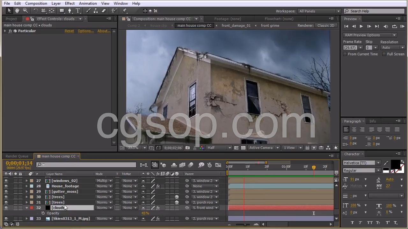This screenshot has width=408, height=229.
Task: Select the Brush tool
Action: [88, 11]
